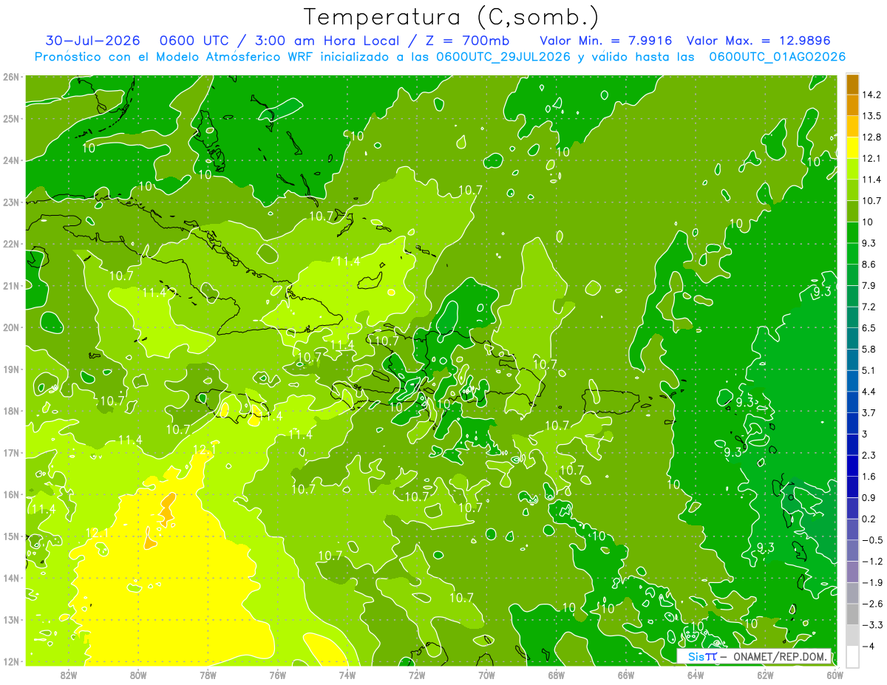Image resolution: width=887 pixels, height=685 pixels.
Task: Click the "70W" longitude axis label
Action: 486,675
